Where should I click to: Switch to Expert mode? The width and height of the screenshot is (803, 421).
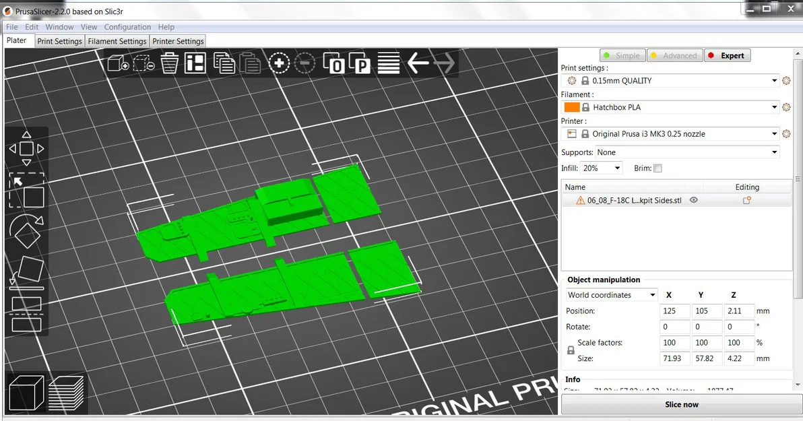pos(727,55)
